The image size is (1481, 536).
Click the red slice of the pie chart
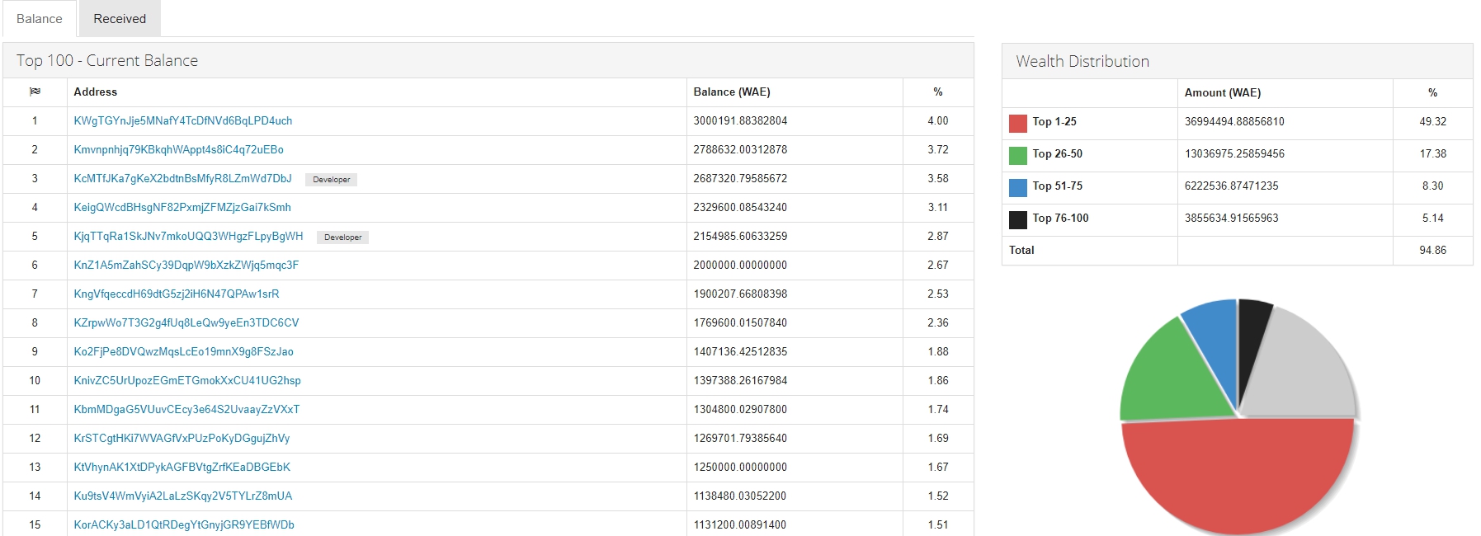pyautogui.click(x=1238, y=478)
